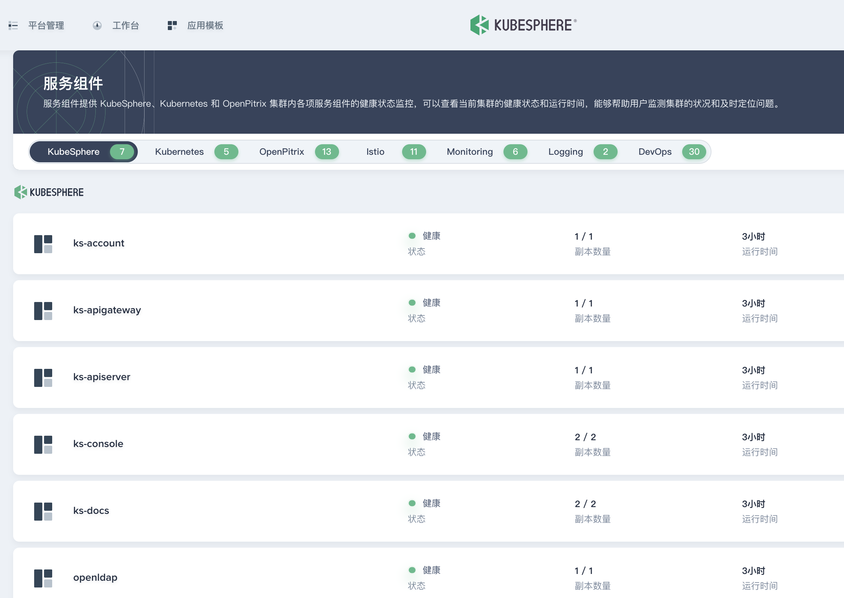The height and width of the screenshot is (598, 844).
Task: Click the 工作台 dashboard gauge icon
Action: (97, 26)
